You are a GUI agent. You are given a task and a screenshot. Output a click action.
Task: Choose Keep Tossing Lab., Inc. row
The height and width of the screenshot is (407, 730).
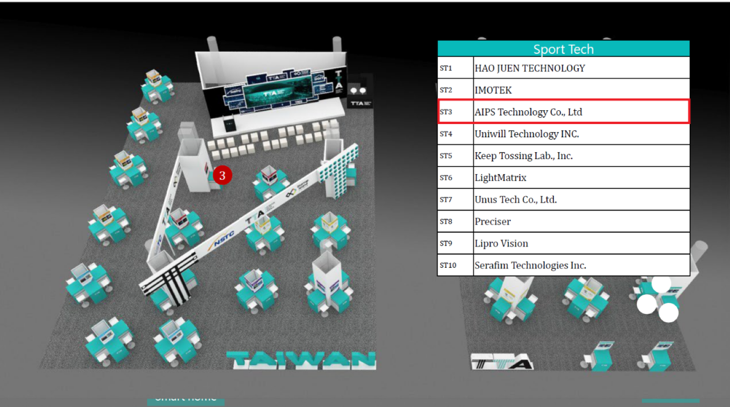563,156
